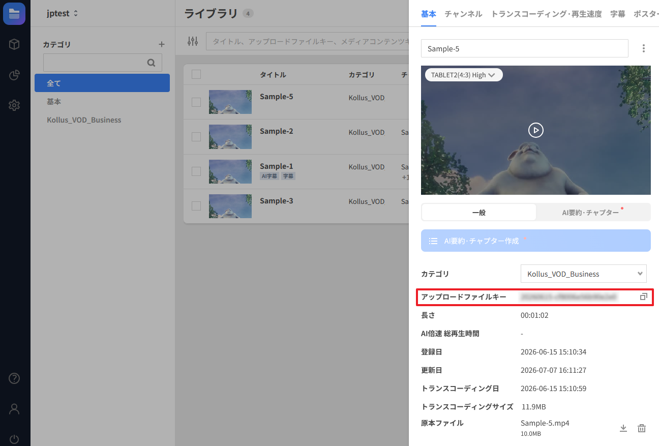Open the cube package icon in sidebar
Viewport: 659px width, 446px height.
14,44
